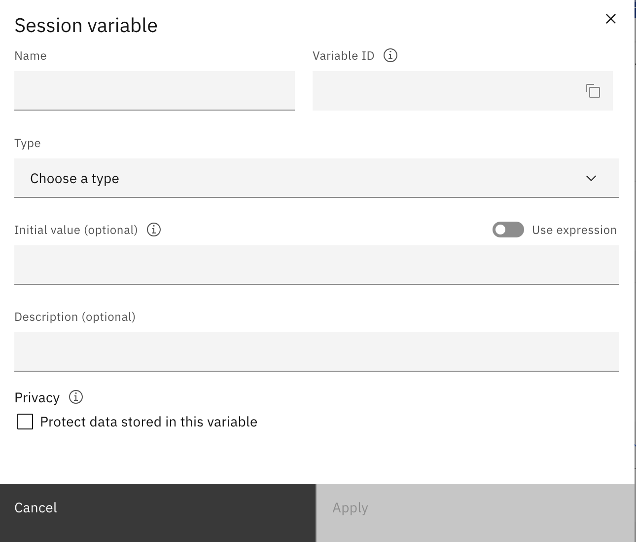The width and height of the screenshot is (636, 542).
Task: Click the 'Type' field label
Action: click(28, 143)
